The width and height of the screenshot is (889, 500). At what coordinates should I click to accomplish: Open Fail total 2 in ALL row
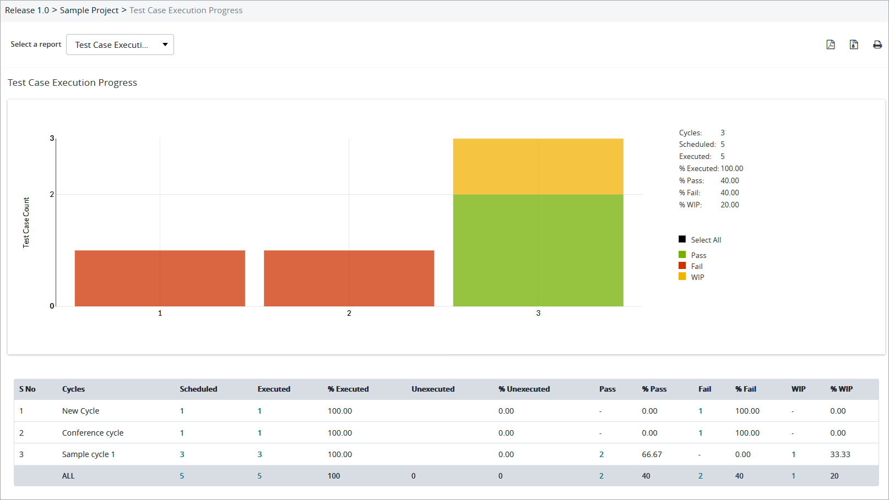click(701, 476)
